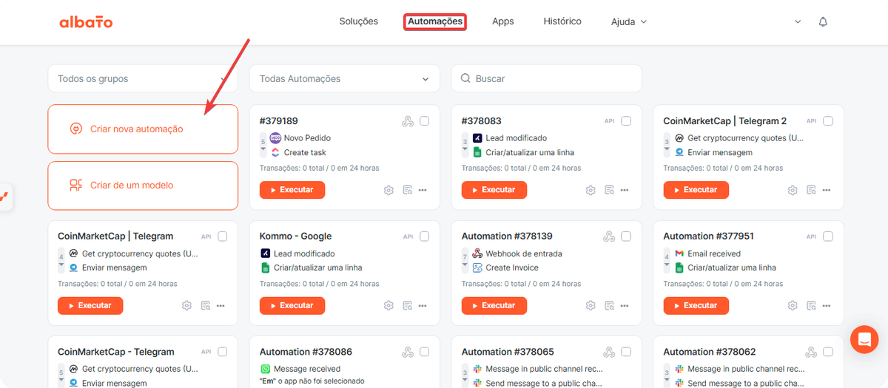This screenshot has width=888, height=388.
Task: Open settings gear for automation #379189
Action: pos(388,190)
